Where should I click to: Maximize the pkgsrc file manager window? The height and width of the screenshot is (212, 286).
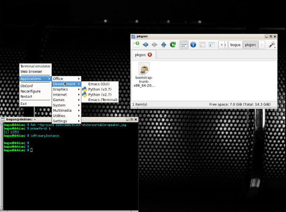pos(271,36)
